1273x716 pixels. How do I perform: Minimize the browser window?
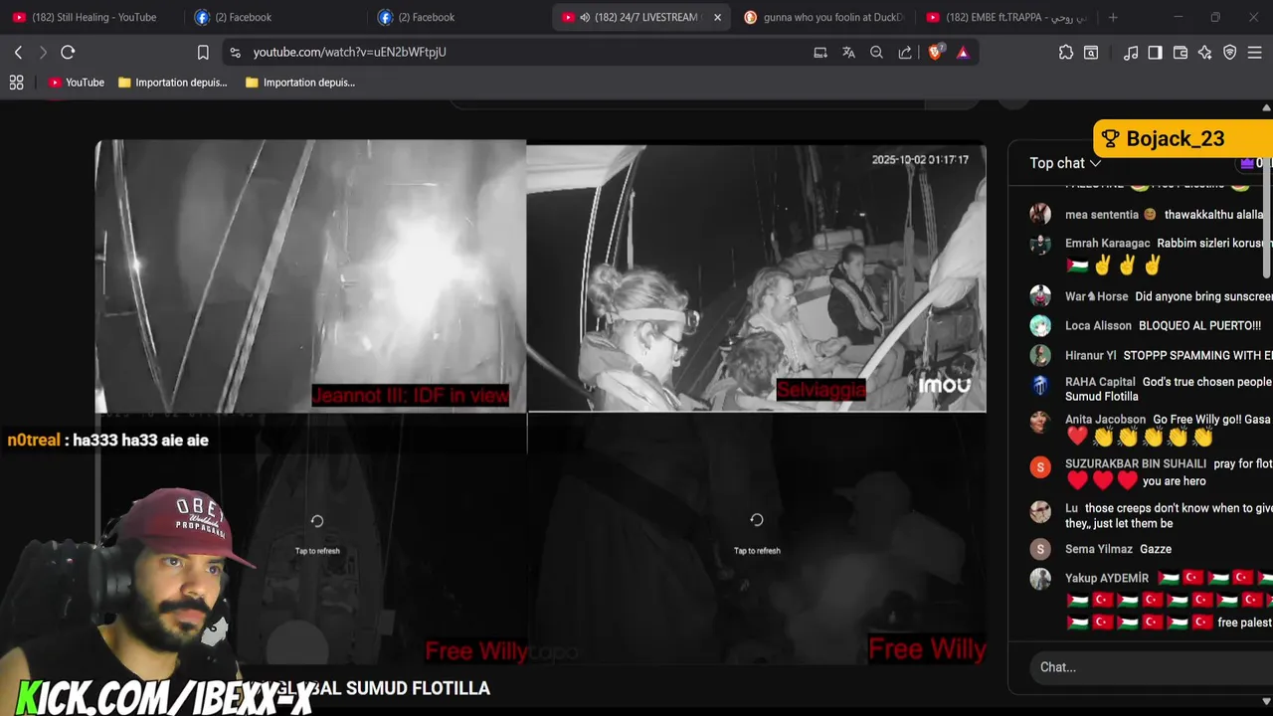coord(1178,17)
